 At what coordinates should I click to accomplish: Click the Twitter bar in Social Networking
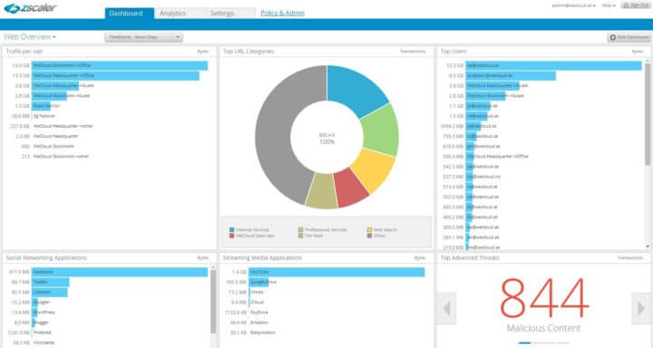click(x=51, y=282)
